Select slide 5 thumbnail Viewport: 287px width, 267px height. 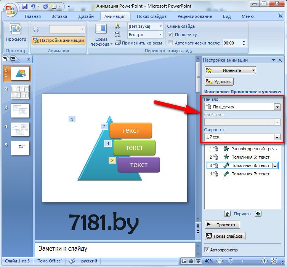20,148
